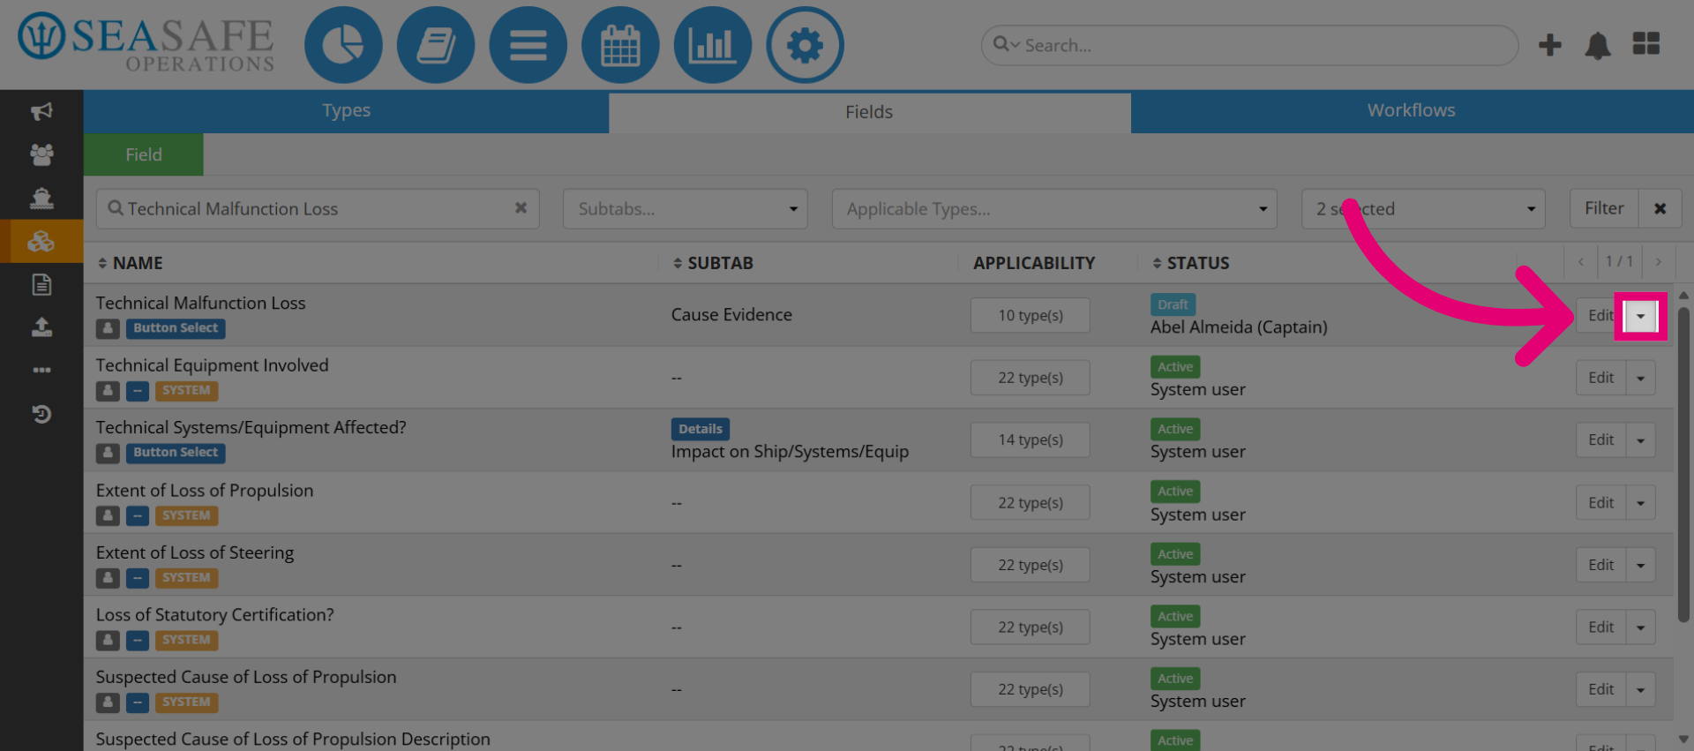Open the notifications bell
The width and height of the screenshot is (1694, 751).
pos(1598,45)
